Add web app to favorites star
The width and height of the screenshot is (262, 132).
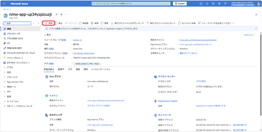point(61,14)
